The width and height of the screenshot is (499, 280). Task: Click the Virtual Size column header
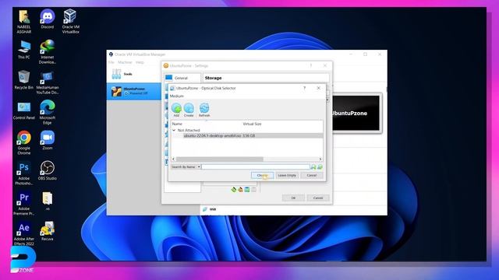[x=252, y=124]
